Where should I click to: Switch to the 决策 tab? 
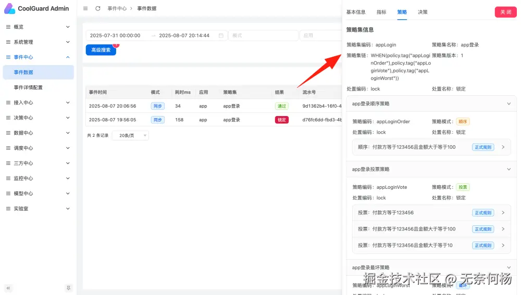pyautogui.click(x=423, y=12)
